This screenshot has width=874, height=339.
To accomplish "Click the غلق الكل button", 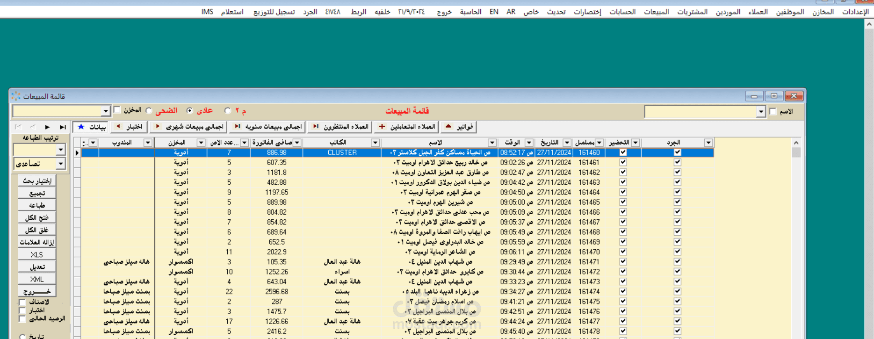I will [x=37, y=230].
